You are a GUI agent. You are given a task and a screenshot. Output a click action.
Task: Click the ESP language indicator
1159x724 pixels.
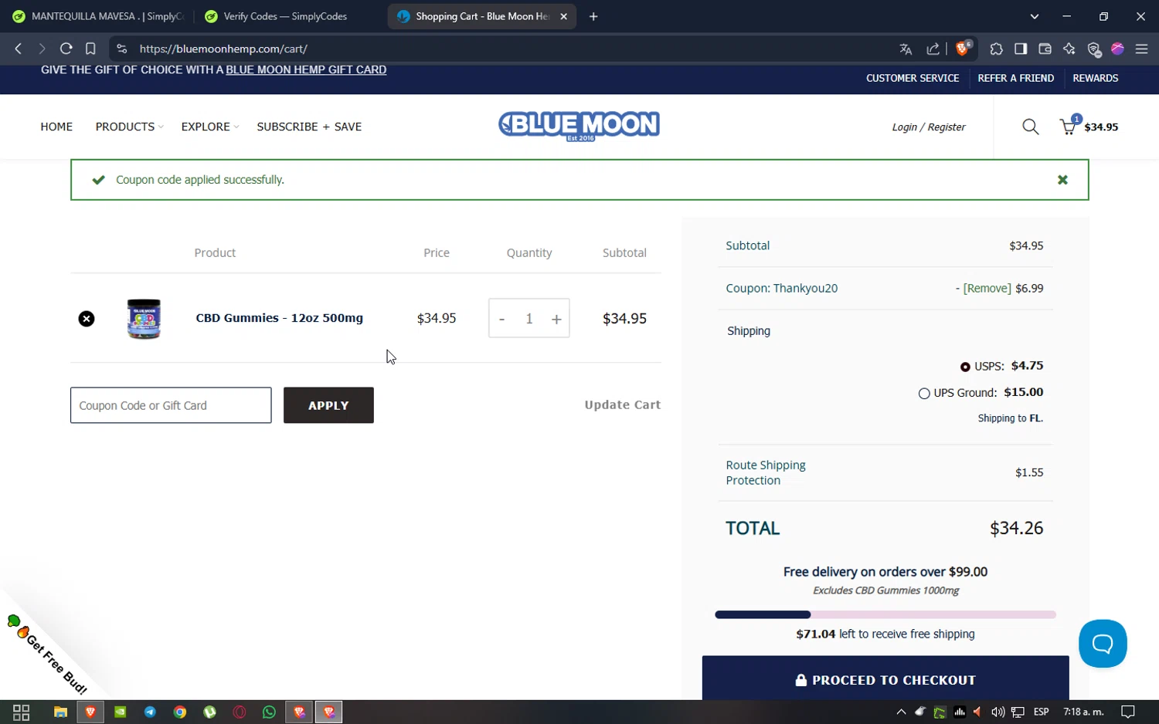pos(1041,712)
